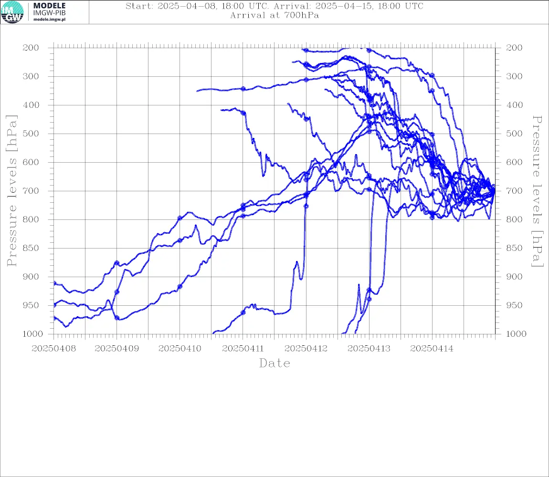The image size is (549, 477).
Task: Open the modele.imgw.pl link text
Action: tap(49, 20)
